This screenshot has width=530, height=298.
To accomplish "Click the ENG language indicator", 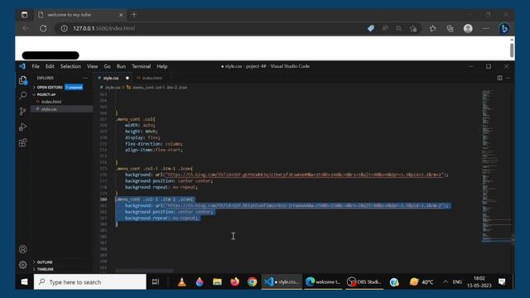I will click(x=457, y=281).
